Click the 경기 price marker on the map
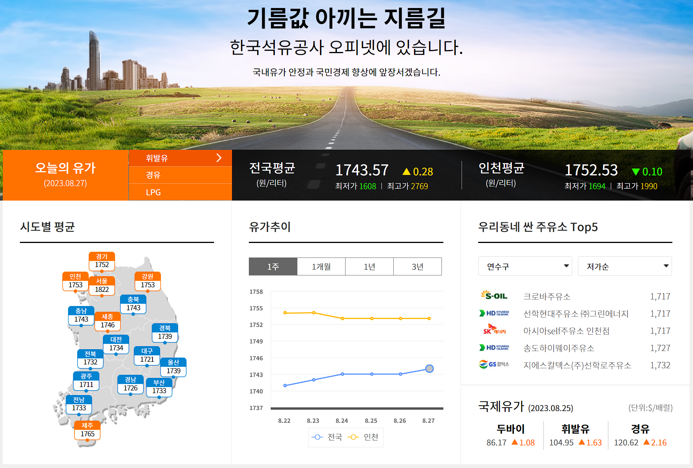Image resolution: width=693 pixels, height=468 pixels. tap(102, 261)
